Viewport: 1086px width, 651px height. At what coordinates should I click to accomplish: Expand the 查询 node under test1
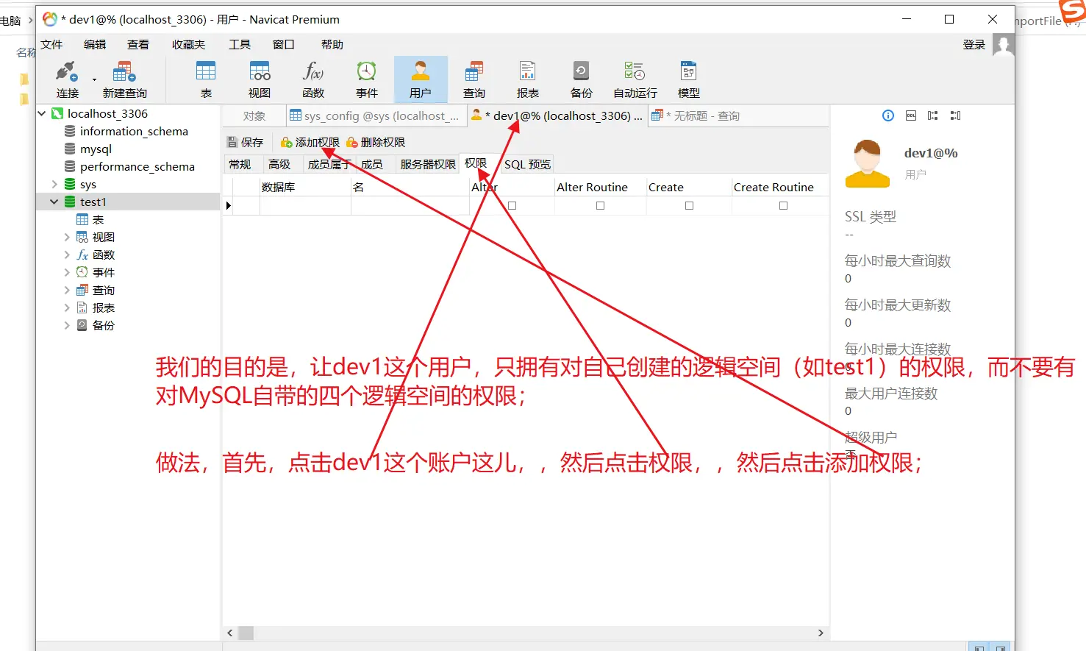(67, 290)
